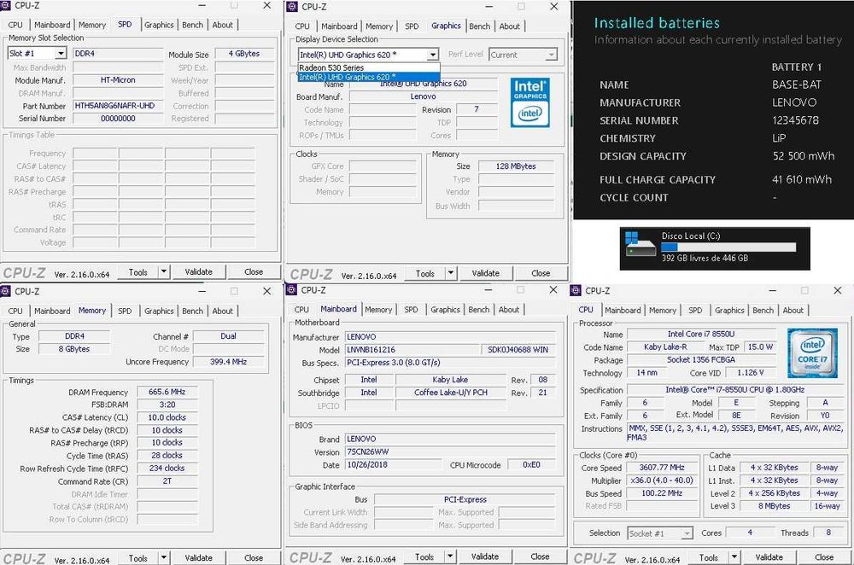Screen dimensions: 854x565
Task: Expand Tools dropdown arrow in Mainboard window
Action: (x=450, y=556)
